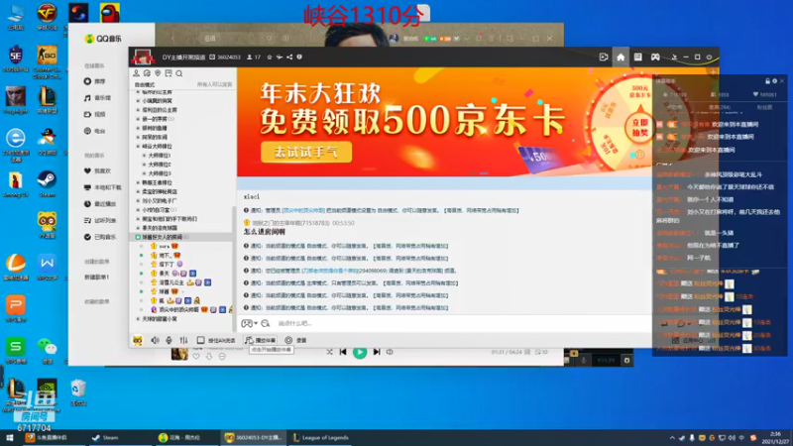Screen dimensions: 793x446
Task: Like the song with the heart icon
Action: (196, 357)
